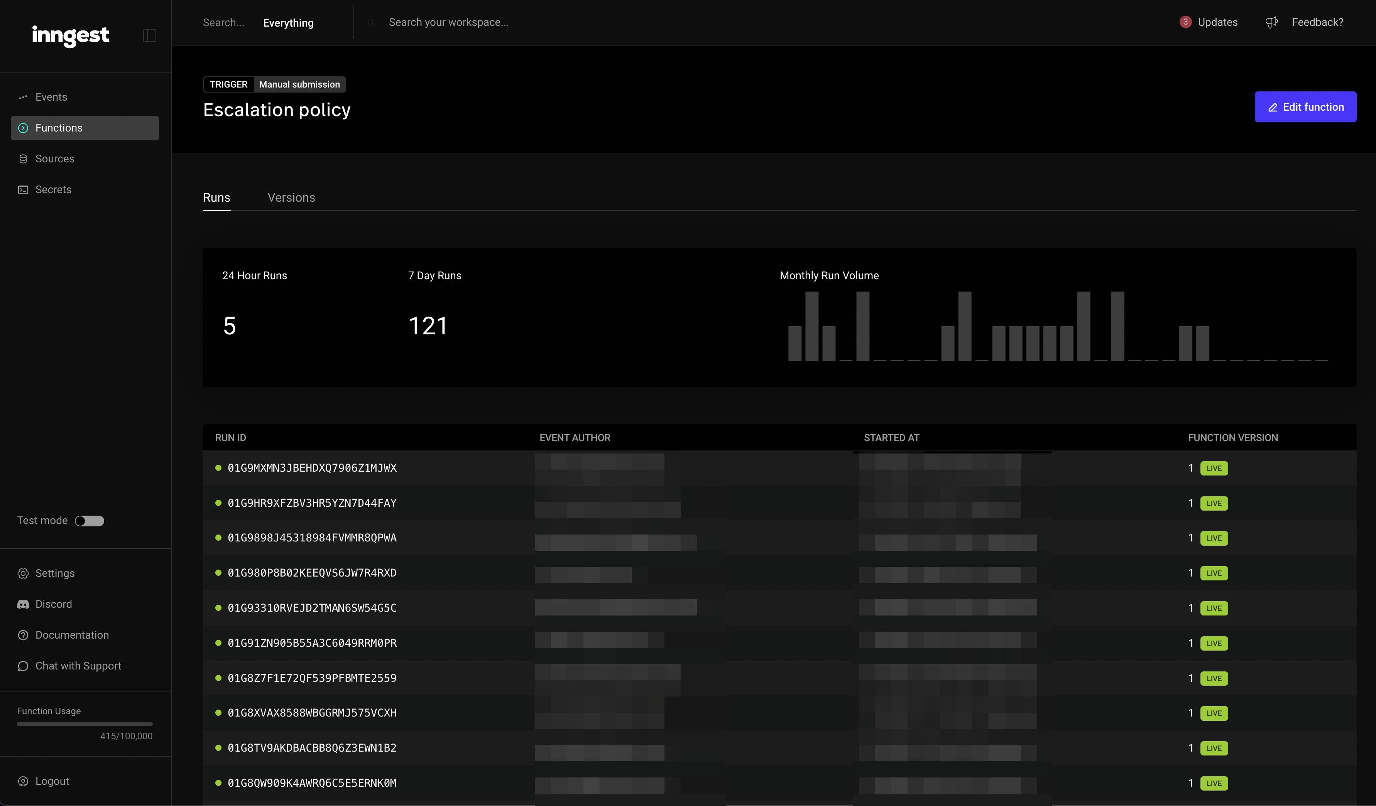Open Events in the sidebar
The image size is (1376, 806).
[x=85, y=97]
